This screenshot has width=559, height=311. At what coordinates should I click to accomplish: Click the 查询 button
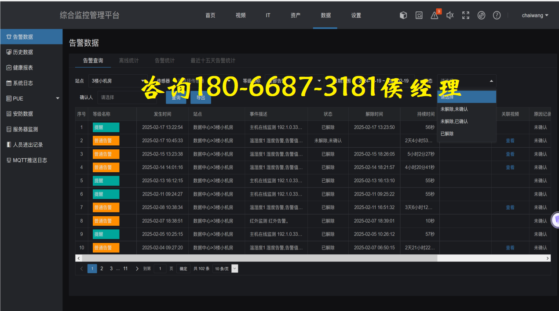176,98
